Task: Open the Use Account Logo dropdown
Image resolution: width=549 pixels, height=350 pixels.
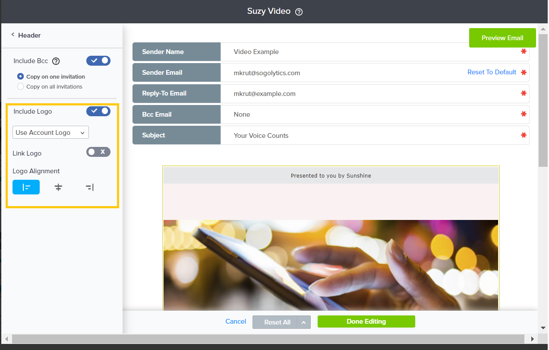Action: pos(50,133)
